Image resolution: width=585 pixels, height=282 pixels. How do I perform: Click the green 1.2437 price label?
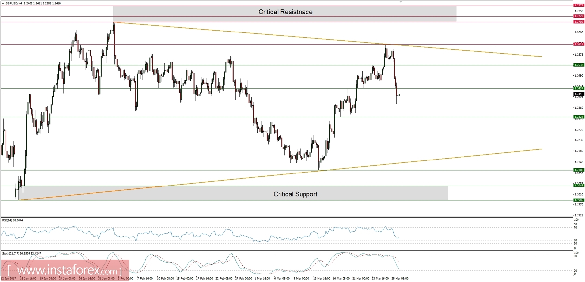point(578,88)
